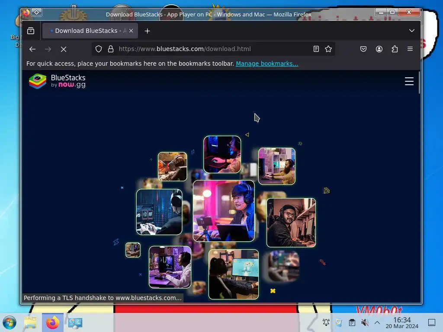Toggle Reader View in the address bar

[316, 49]
